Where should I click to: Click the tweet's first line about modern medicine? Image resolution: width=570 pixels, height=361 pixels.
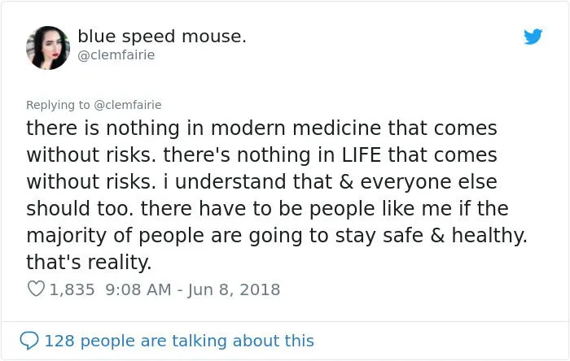(261, 129)
